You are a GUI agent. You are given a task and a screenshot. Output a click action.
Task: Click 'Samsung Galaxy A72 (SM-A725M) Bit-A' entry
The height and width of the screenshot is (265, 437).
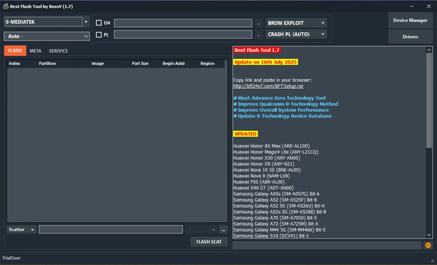coord(275,224)
